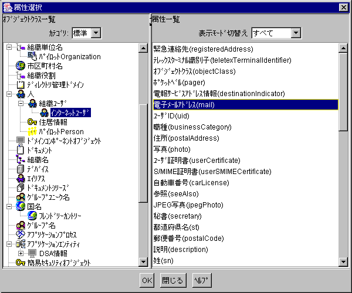352x293 pixels.
Task: Click object class list scroll down arrow
Action: tap(143, 261)
